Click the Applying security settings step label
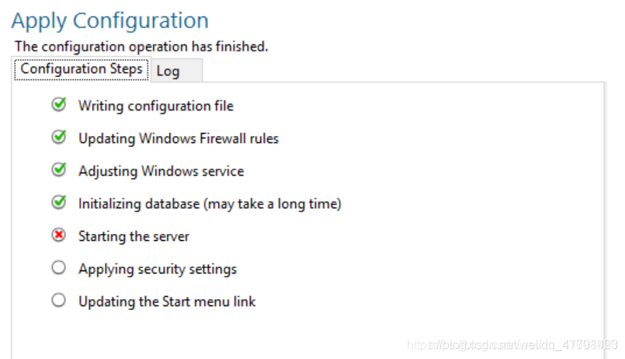625x359 pixels. (158, 269)
